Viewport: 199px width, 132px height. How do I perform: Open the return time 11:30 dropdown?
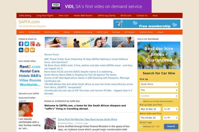click(170, 118)
